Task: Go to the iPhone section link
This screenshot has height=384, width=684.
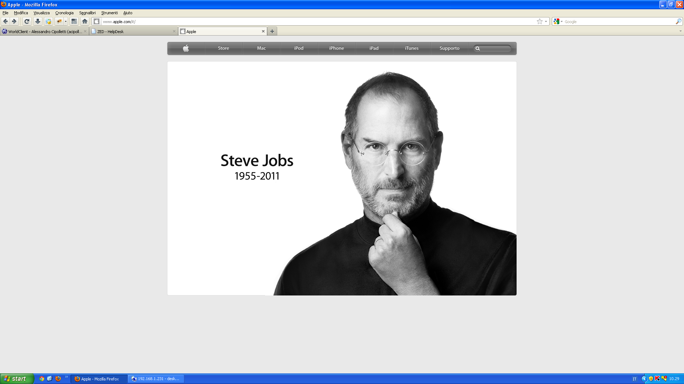Action: (x=336, y=48)
